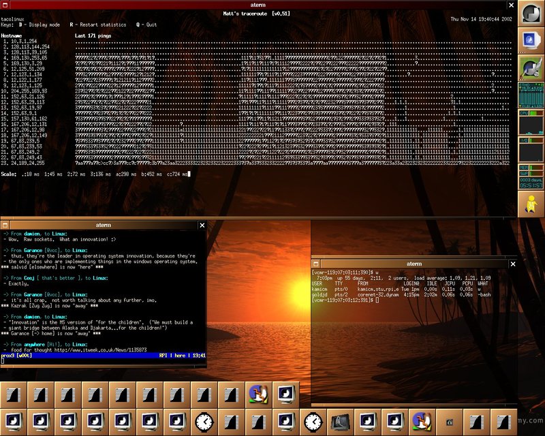
Task: Click the 'Matt's traceroute [v0.51]' heading
Action: [256, 14]
